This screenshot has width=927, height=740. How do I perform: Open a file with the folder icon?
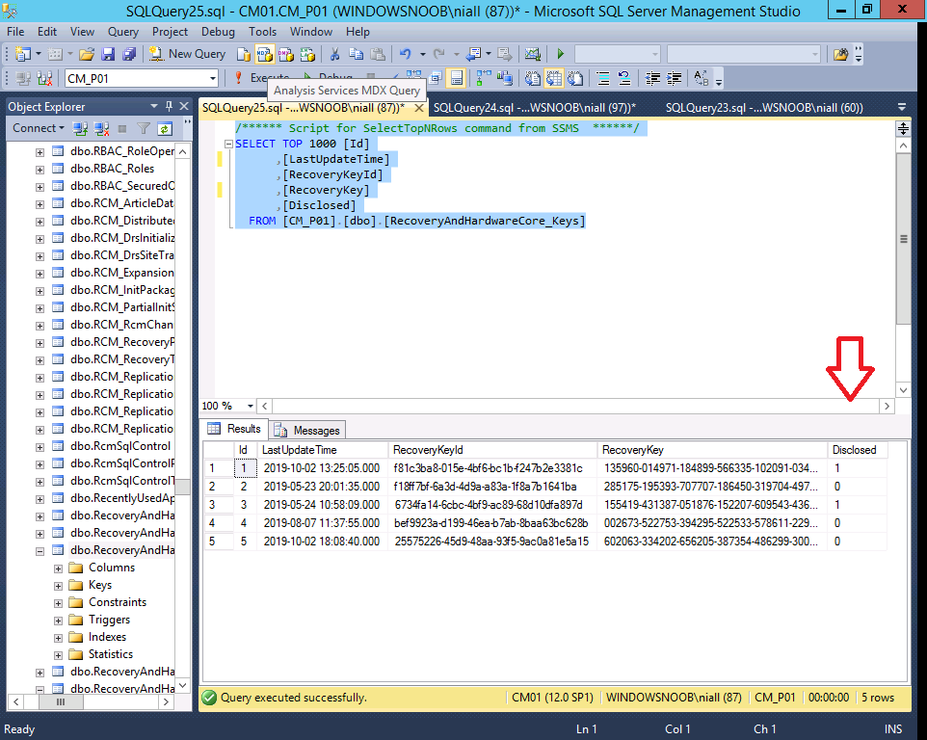pyautogui.click(x=87, y=54)
